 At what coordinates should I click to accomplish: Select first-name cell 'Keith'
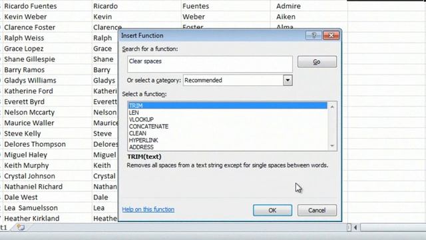click(105, 165)
